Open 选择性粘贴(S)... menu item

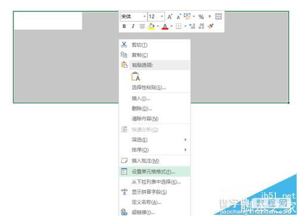[x=154, y=87]
